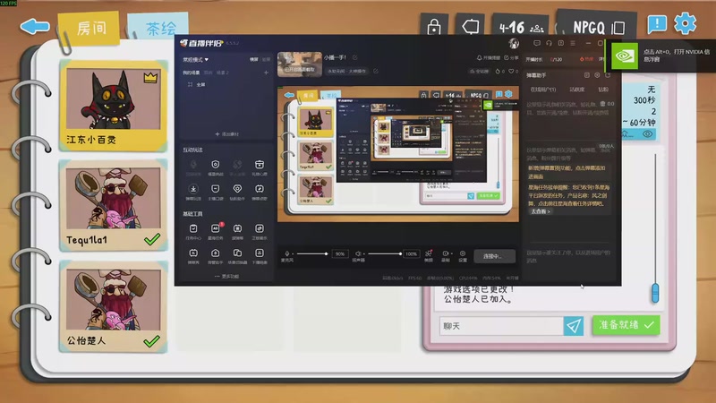Viewport: 716px width, 403px height.
Task: Select the Tequ1la1 player card
Action: [114, 205]
